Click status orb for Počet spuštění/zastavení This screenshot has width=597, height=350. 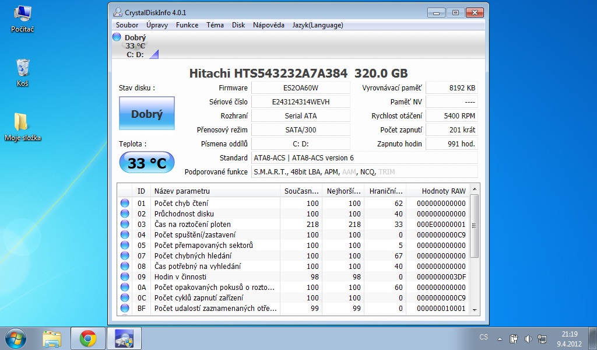click(x=125, y=235)
